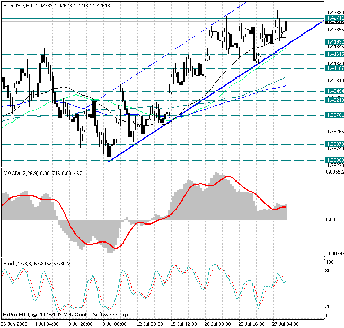Click the 1.40810 price axis label
The width and height of the screenshot is (344, 328).
(335, 81)
